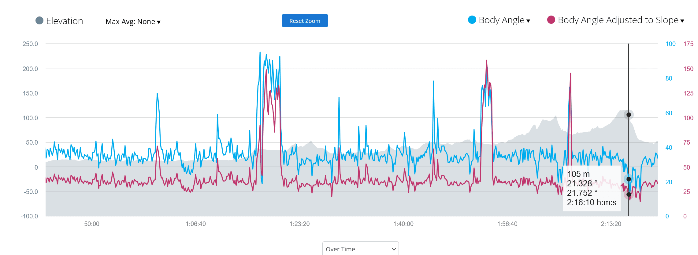The image size is (698, 255).
Task: Open the Max Avg: None dropdown
Action: (x=133, y=22)
